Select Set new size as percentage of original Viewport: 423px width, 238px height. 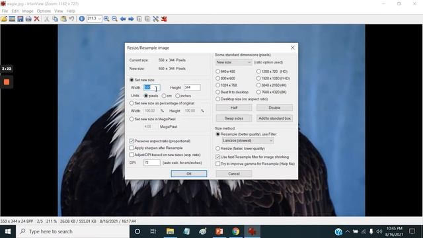[132, 103]
